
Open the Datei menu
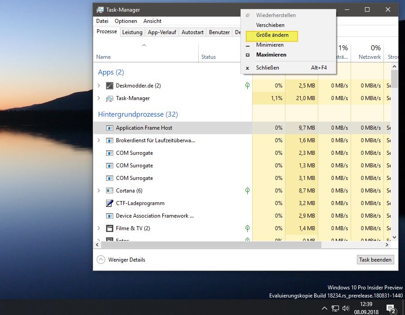[x=102, y=21]
